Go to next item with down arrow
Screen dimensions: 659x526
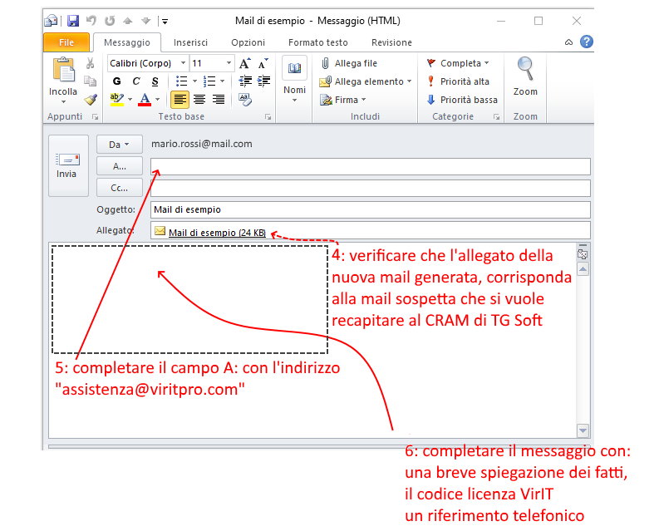(x=145, y=21)
